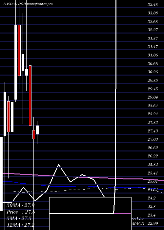The width and height of the screenshot is (164, 230).
Task: Click the peak of the white zigzag line
Action: [x=59, y=165]
